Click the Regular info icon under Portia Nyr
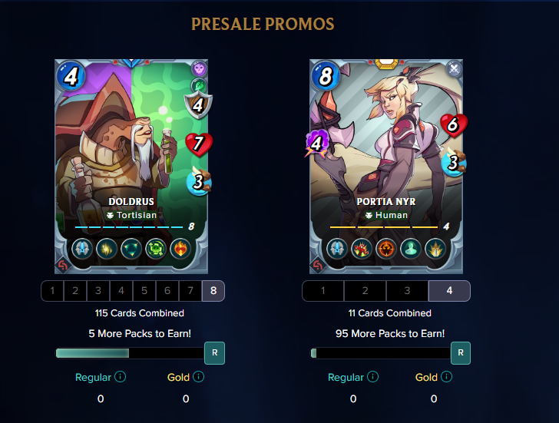This screenshot has height=423, width=559. (372, 377)
